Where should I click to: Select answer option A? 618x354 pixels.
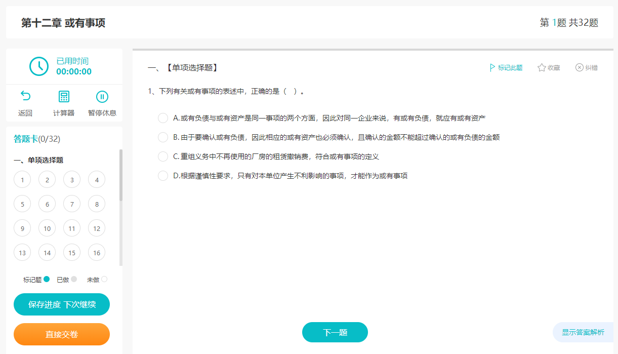(163, 117)
